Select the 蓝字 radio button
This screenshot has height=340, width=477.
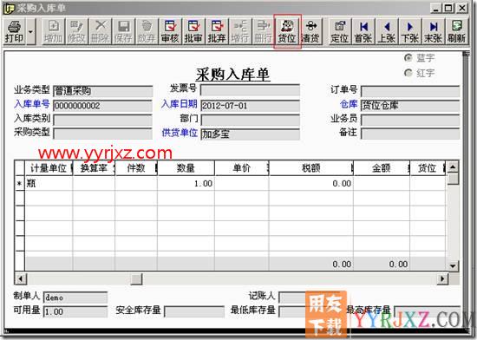[x=408, y=57]
